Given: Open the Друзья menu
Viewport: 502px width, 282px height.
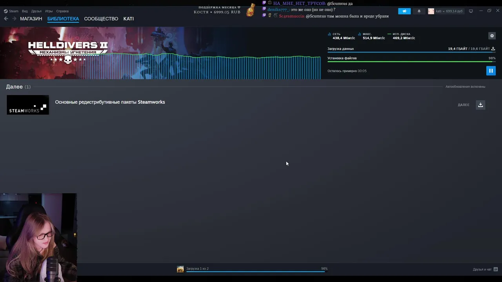Looking at the screenshot, I should [x=36, y=11].
